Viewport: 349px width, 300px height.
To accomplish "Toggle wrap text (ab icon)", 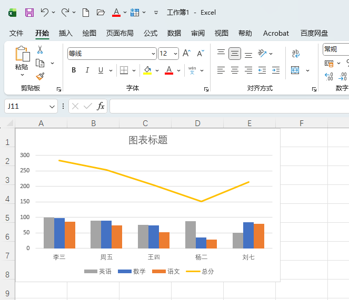I will tap(296, 54).
